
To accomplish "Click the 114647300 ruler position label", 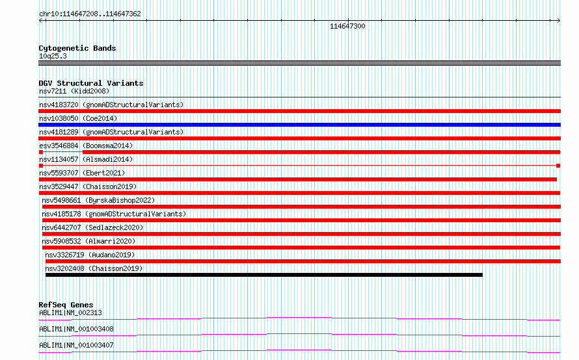I will [x=347, y=26].
